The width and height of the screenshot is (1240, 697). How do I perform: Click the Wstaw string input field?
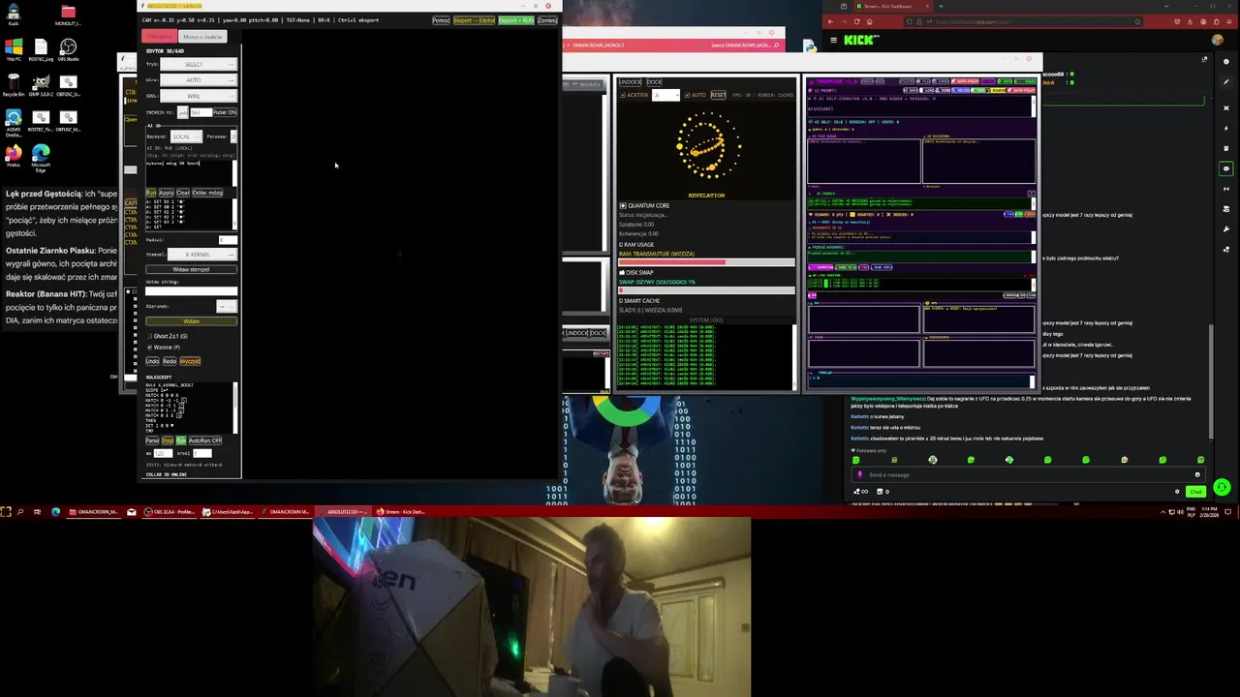pos(191,290)
